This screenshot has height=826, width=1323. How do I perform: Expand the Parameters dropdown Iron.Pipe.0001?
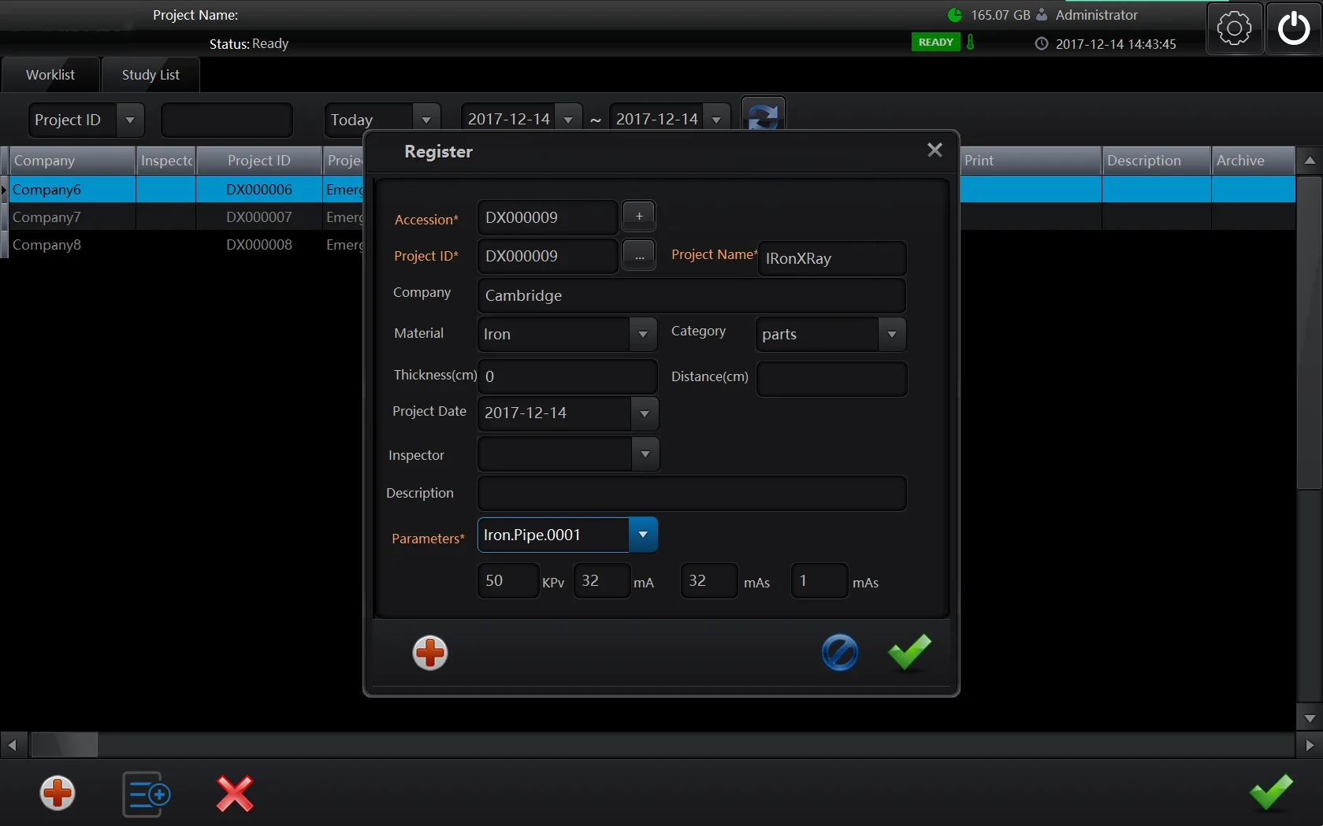click(643, 535)
